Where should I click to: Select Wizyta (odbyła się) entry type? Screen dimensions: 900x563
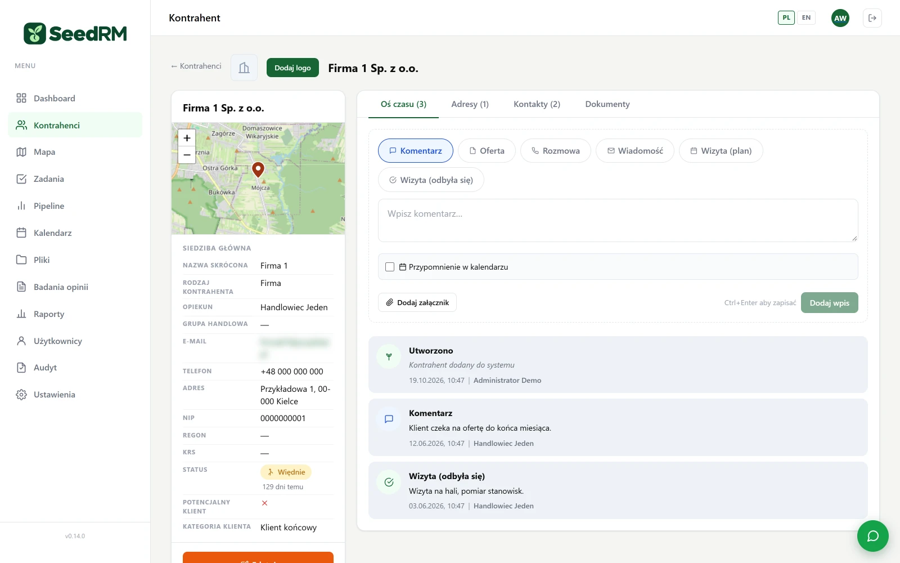pyautogui.click(x=431, y=180)
